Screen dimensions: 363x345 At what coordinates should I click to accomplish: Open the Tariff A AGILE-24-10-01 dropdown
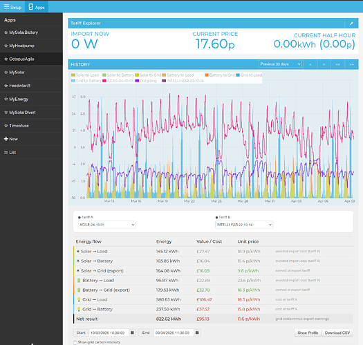[106, 225]
